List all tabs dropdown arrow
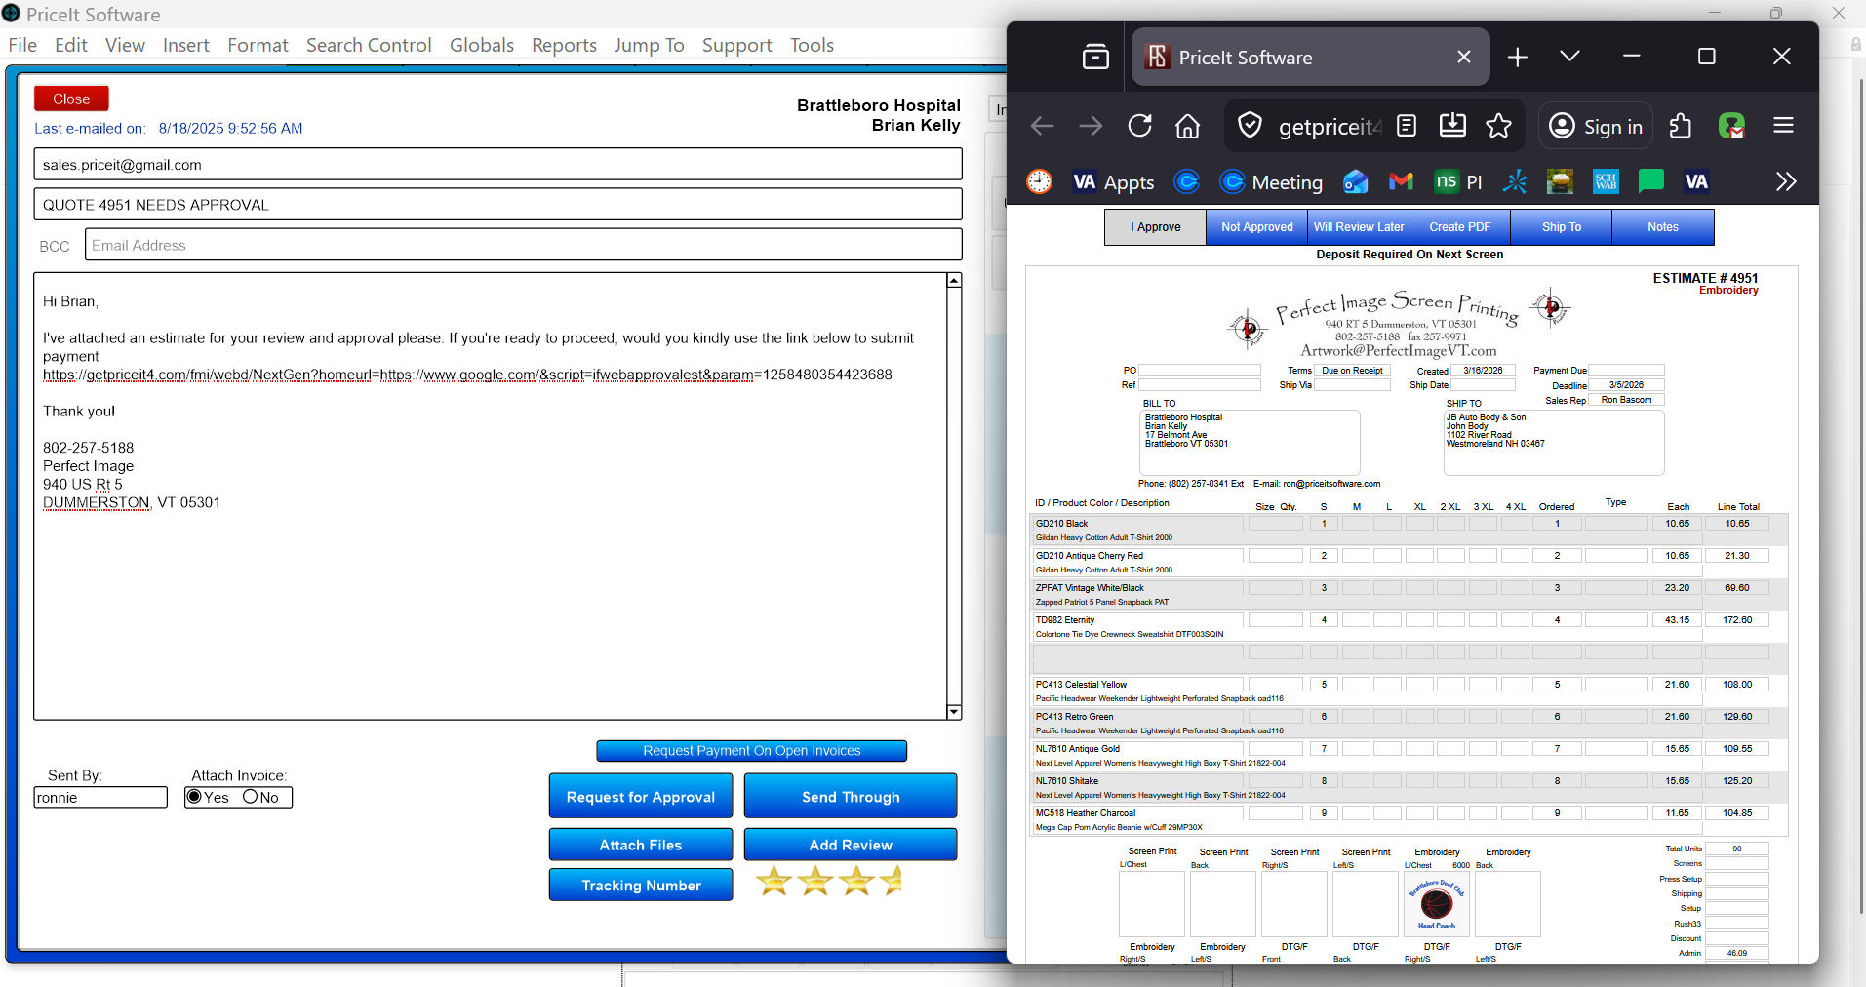 click(x=1569, y=57)
